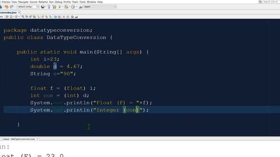Start Macro Recording with red circle icon
Viewport: 280px width, 157px height.
(x=64, y=17)
